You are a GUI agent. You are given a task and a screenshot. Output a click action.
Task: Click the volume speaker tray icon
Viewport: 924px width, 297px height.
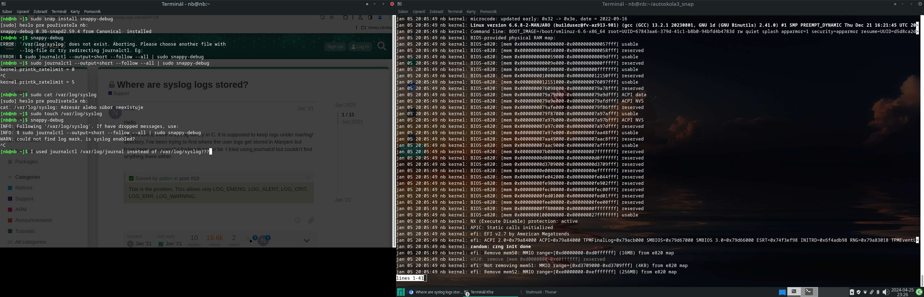click(x=885, y=292)
